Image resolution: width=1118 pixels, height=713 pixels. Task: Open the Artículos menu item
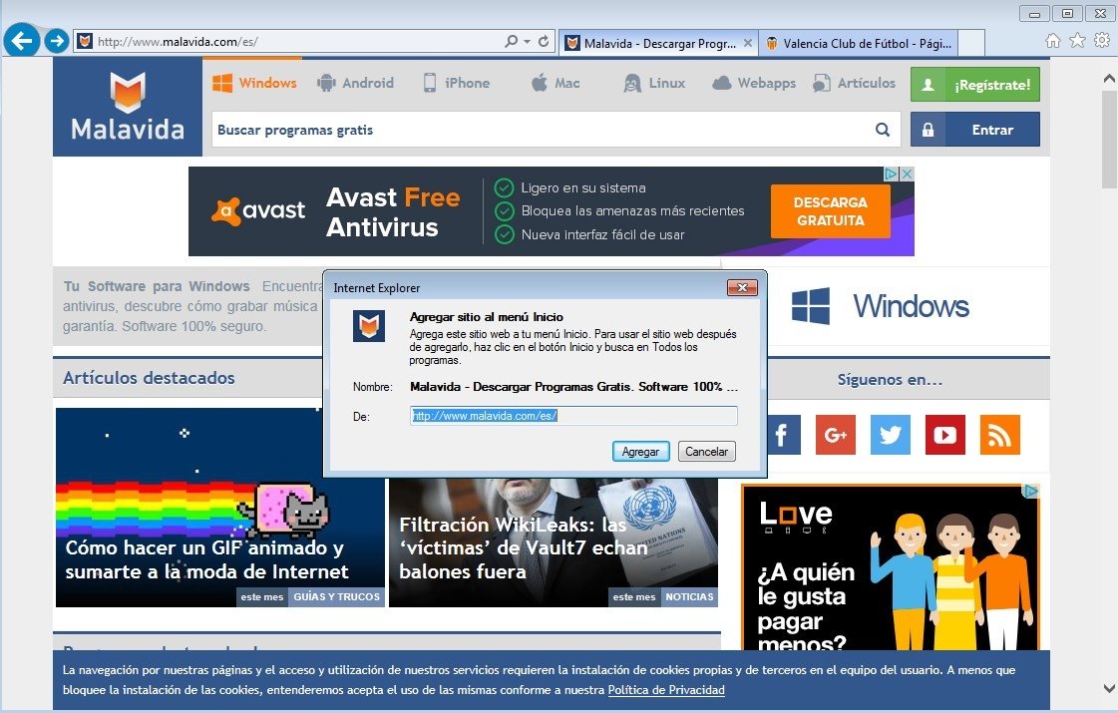[854, 83]
